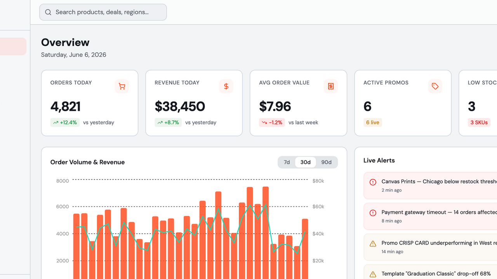The height and width of the screenshot is (279, 497).
Task: Click the $38,450 revenue value
Action: tap(180, 106)
